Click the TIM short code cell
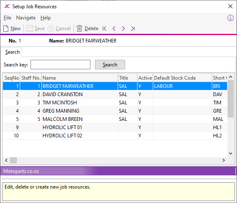Viewport: 237px width, 203px height. tap(220, 103)
